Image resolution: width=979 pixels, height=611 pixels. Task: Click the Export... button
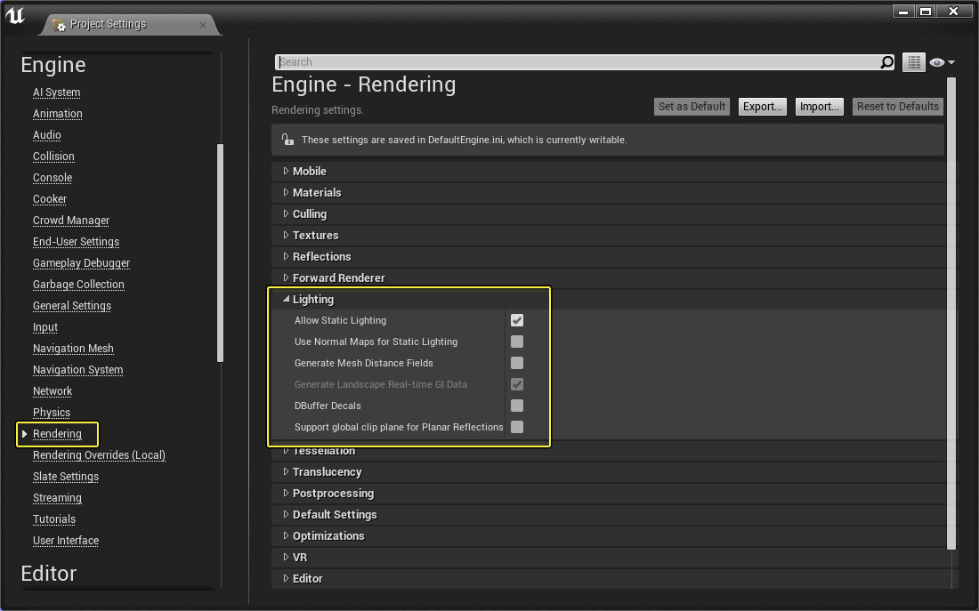763,107
